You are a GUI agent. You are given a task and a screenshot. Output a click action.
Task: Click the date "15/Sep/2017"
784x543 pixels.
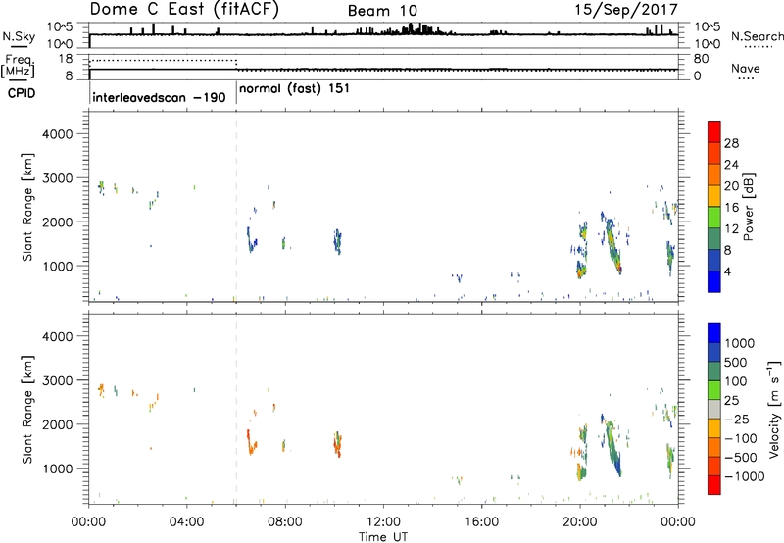point(626,9)
